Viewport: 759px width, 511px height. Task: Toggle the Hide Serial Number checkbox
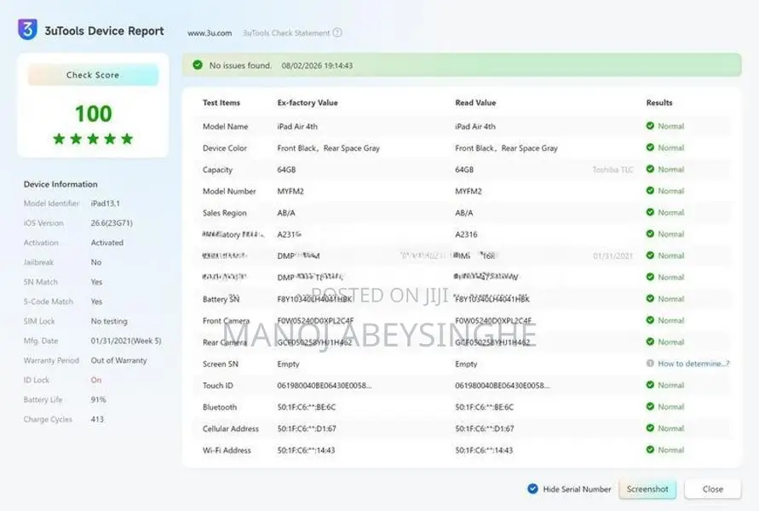532,489
